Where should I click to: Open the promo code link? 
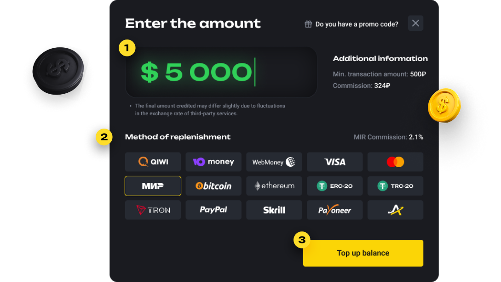point(357,24)
